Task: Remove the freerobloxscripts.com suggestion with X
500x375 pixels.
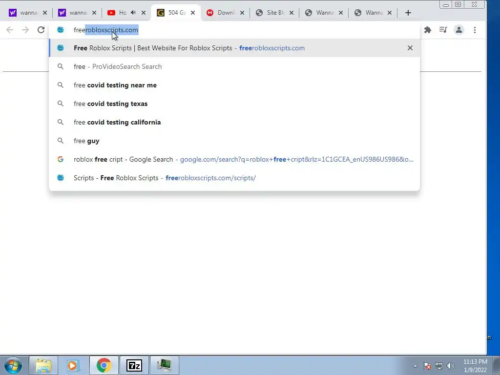Action: point(410,48)
